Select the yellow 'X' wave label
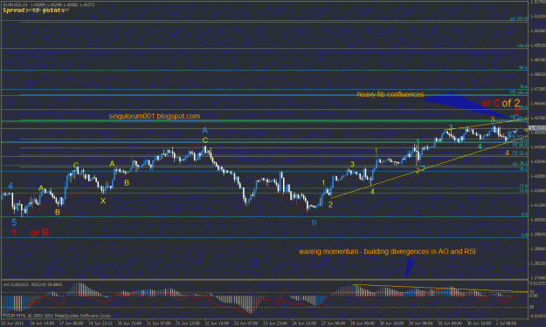 click(x=103, y=201)
